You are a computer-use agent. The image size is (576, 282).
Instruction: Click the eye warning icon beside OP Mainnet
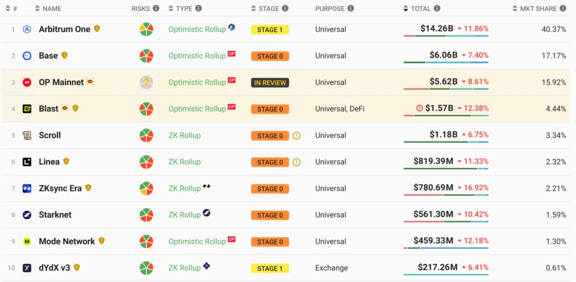coord(90,82)
